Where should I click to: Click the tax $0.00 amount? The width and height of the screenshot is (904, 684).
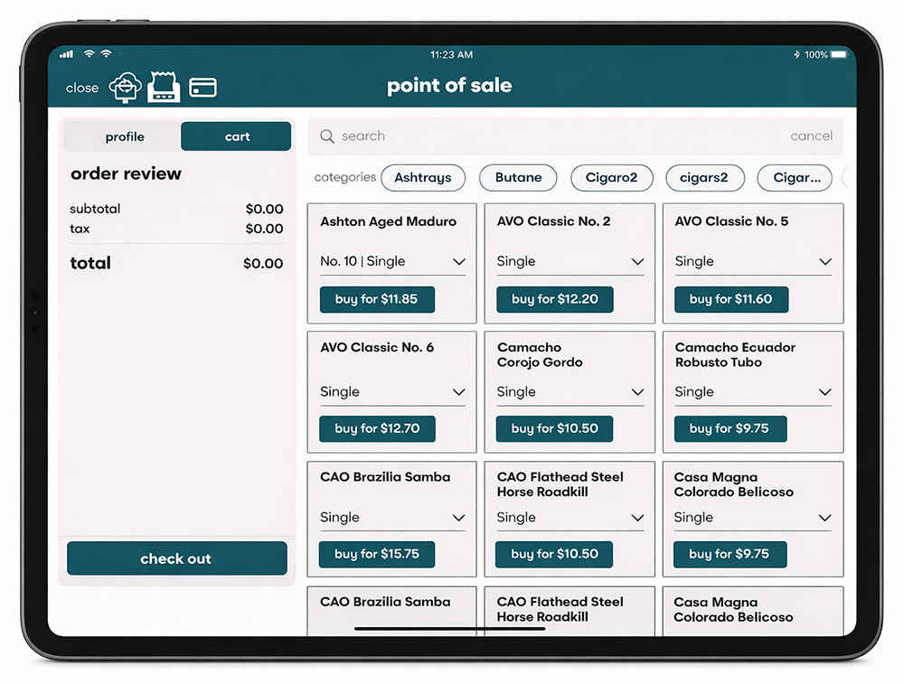click(x=264, y=229)
